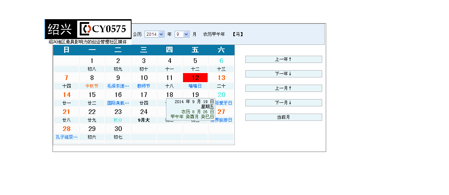
Task: Click the 日 Sunday column header
Action: pyautogui.click(x=66, y=50)
